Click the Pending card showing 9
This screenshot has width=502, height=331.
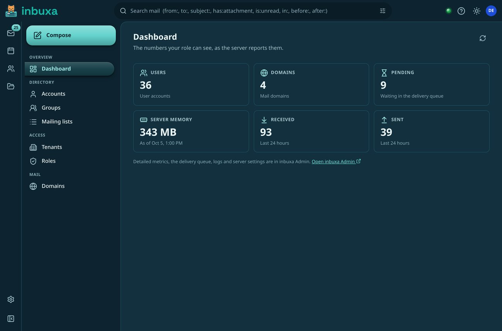click(x=432, y=84)
